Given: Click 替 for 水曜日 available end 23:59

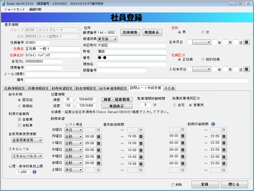Looking at the screenshot, I should pos(224,150).
